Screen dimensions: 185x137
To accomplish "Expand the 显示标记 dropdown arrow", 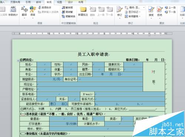I will point(140,12).
